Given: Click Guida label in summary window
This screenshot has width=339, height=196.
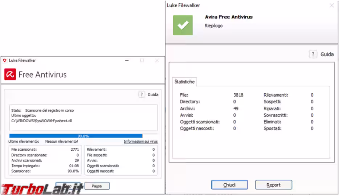Looking at the screenshot, I should pyautogui.click(x=327, y=54).
